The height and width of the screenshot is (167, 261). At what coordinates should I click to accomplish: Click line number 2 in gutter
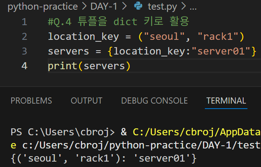(24, 37)
